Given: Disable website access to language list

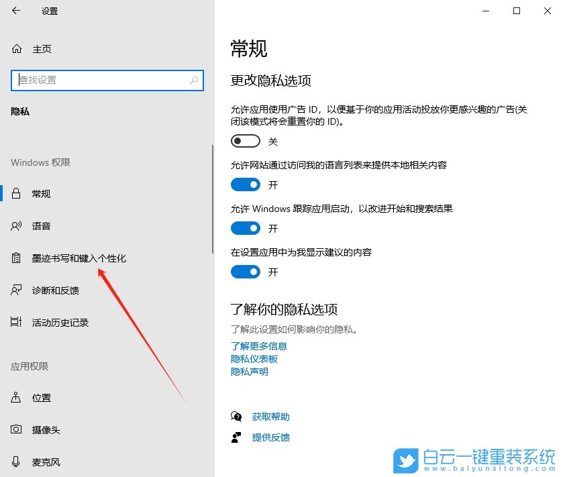Looking at the screenshot, I should (x=245, y=184).
